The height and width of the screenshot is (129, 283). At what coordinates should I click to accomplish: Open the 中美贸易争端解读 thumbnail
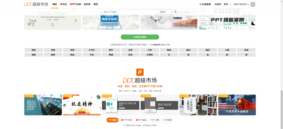point(237,105)
